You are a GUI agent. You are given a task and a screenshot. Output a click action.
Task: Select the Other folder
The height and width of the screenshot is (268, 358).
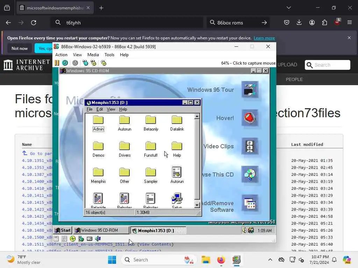[124, 176]
